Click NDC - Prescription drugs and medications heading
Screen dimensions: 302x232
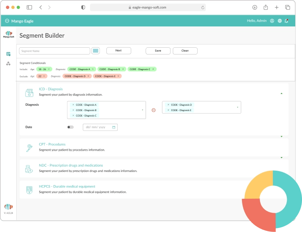tap(71, 165)
